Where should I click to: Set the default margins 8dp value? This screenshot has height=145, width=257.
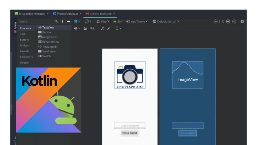(93, 28)
